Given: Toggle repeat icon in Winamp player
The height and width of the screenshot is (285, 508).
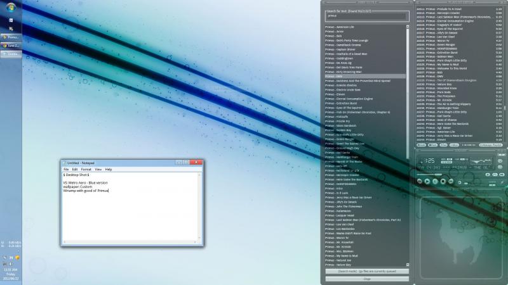Looking at the screenshot, I should click(x=500, y=161).
